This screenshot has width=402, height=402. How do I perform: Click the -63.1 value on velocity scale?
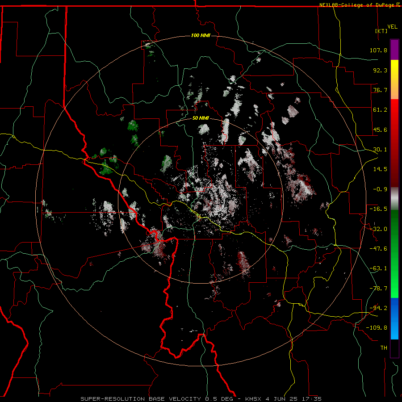coord(378,268)
